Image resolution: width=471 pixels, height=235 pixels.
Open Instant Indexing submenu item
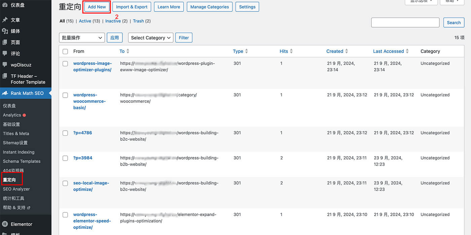click(19, 152)
